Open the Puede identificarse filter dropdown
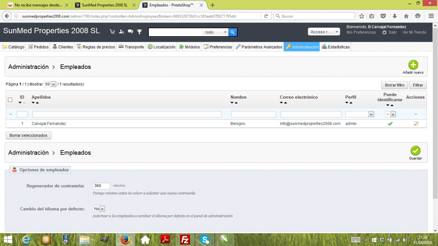Image resolution: width=438 pixels, height=246 pixels. (390, 114)
